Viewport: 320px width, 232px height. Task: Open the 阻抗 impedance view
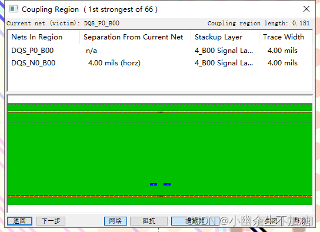pyautogui.click(x=149, y=221)
